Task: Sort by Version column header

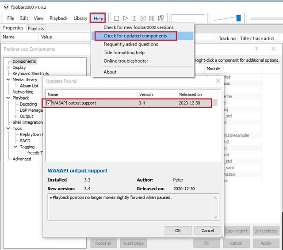Action: [157, 95]
